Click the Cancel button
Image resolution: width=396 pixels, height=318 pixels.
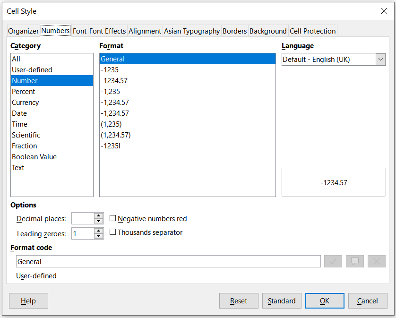point(368,301)
